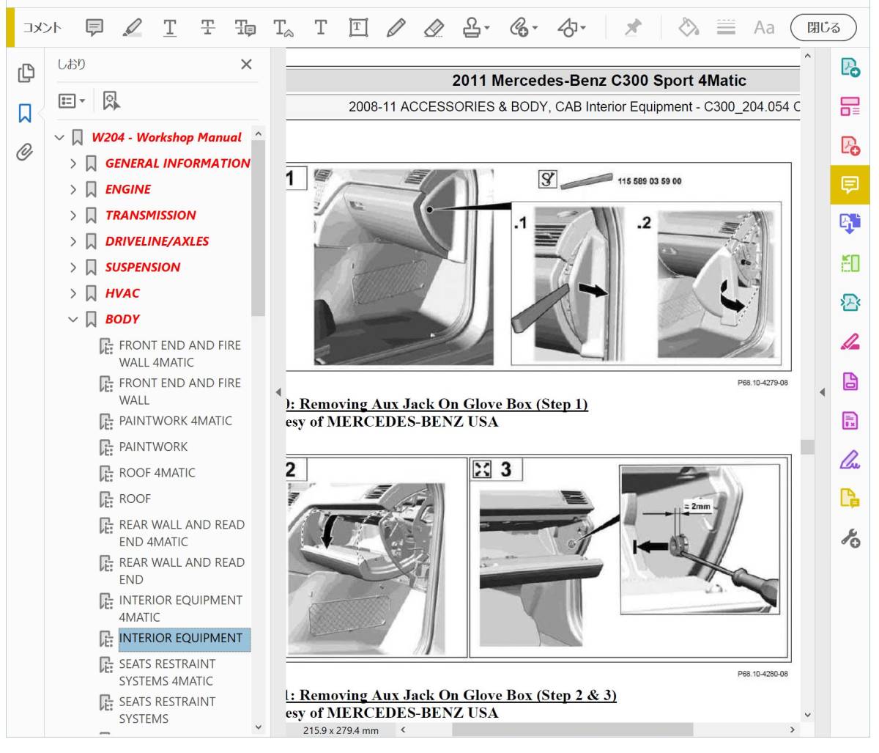Viewport: 879px width, 753px height.
Task: Open the Aa text properties
Action: coord(764,28)
